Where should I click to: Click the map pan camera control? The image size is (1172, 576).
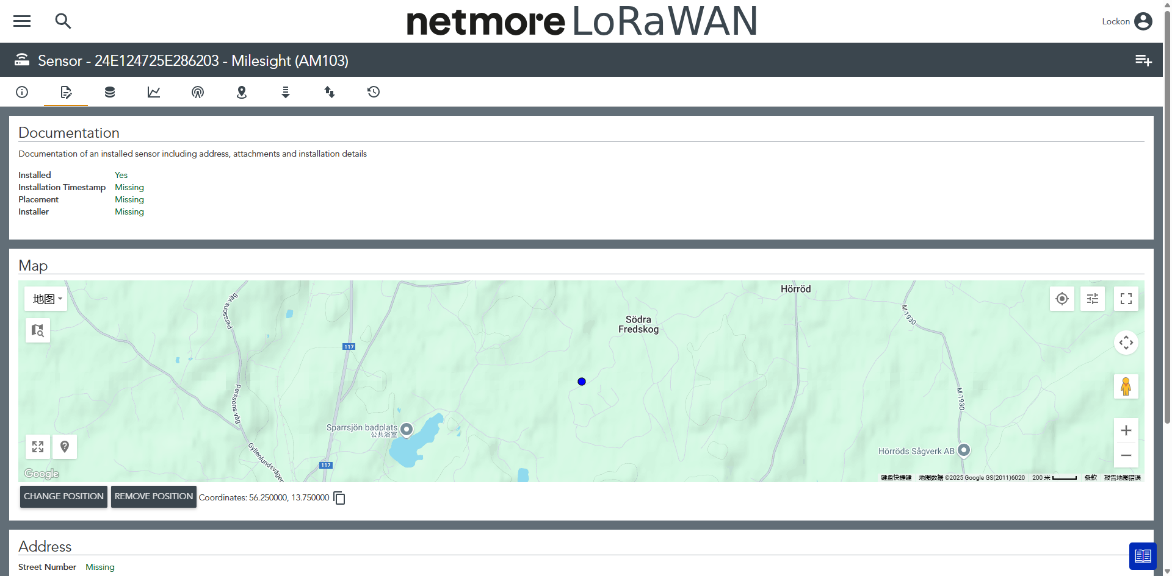pyautogui.click(x=1126, y=343)
